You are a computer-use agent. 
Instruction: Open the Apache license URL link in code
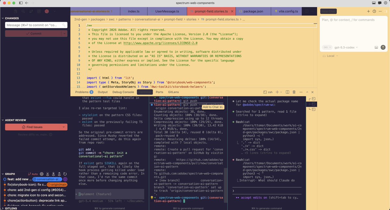click(160, 43)
